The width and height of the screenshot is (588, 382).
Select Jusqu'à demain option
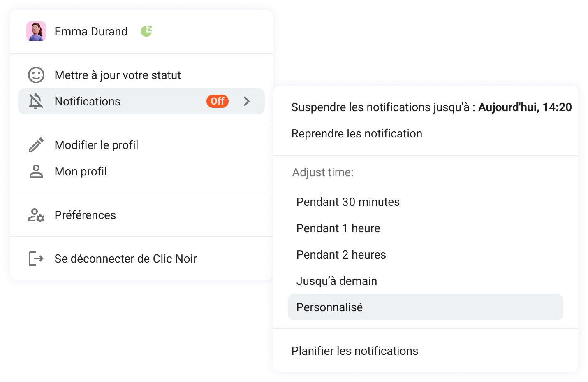[x=336, y=281]
